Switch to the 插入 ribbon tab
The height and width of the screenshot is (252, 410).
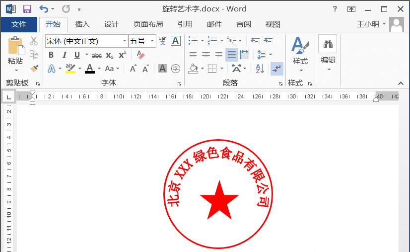(x=82, y=24)
